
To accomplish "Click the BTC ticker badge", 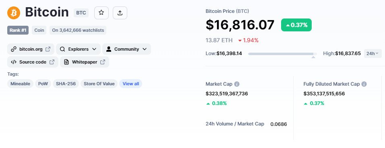I will click(x=81, y=13).
